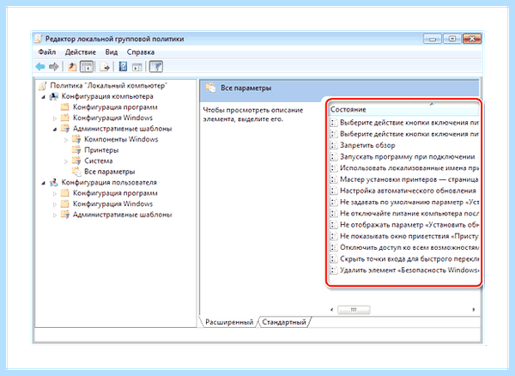Open the Вид menu
Image resolution: width=515 pixels, height=376 pixels.
pos(112,52)
